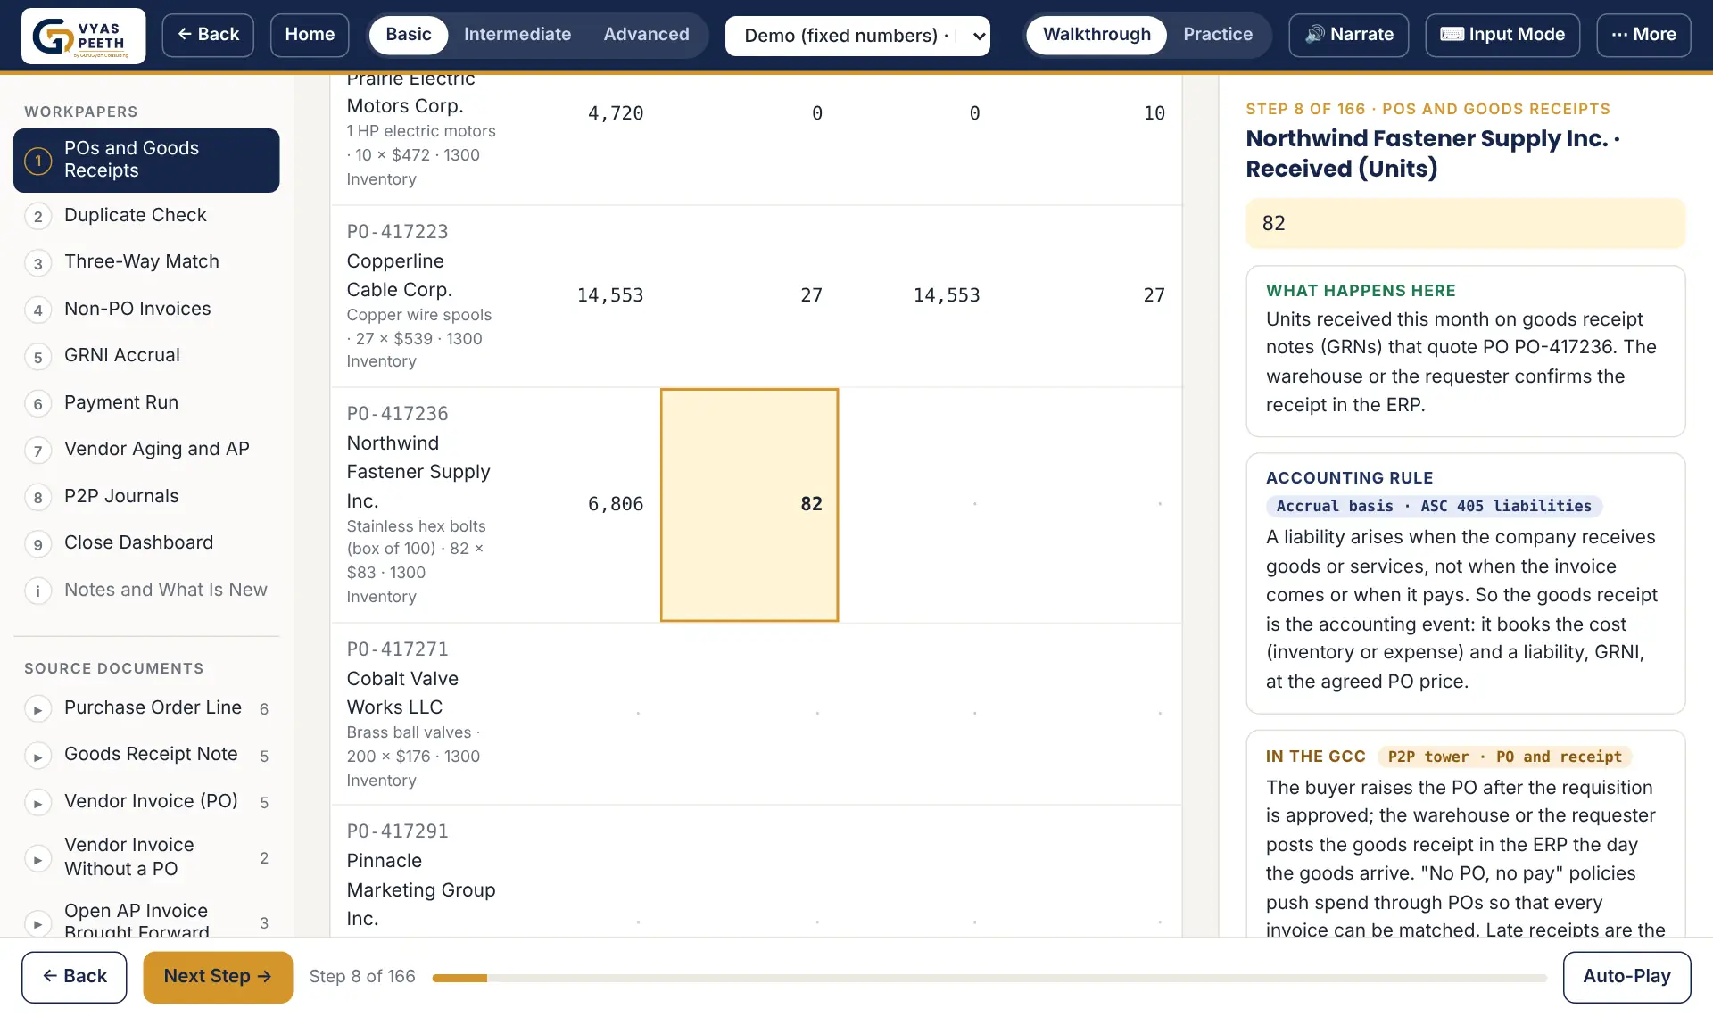This screenshot has height=1017, width=1713.
Task: Click the PO-417271 Cobalt Valve Works row
Action: click(x=757, y=714)
